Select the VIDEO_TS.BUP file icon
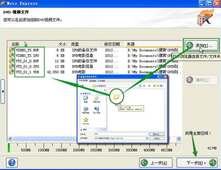 (11, 50)
